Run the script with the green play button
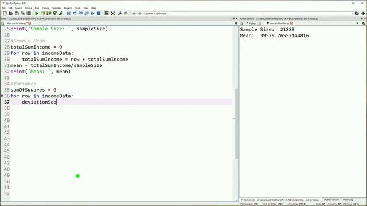This screenshot has height=206, width=367. (37, 14)
